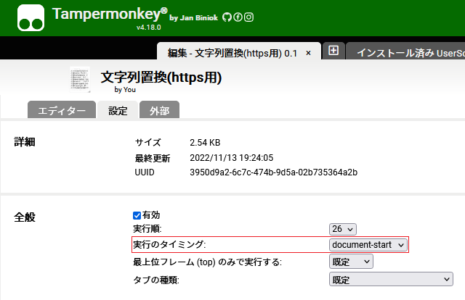465x300 pixels.
Task: Click the by Jan Biniok text
Action: coord(194,17)
